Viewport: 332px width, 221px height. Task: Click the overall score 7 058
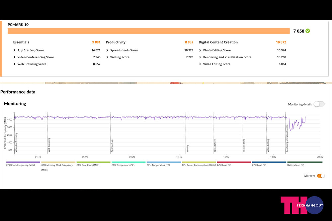coord(299,31)
